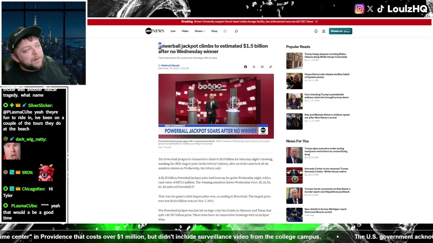
Task: Share article via Facebook icon
Action: [246, 67]
